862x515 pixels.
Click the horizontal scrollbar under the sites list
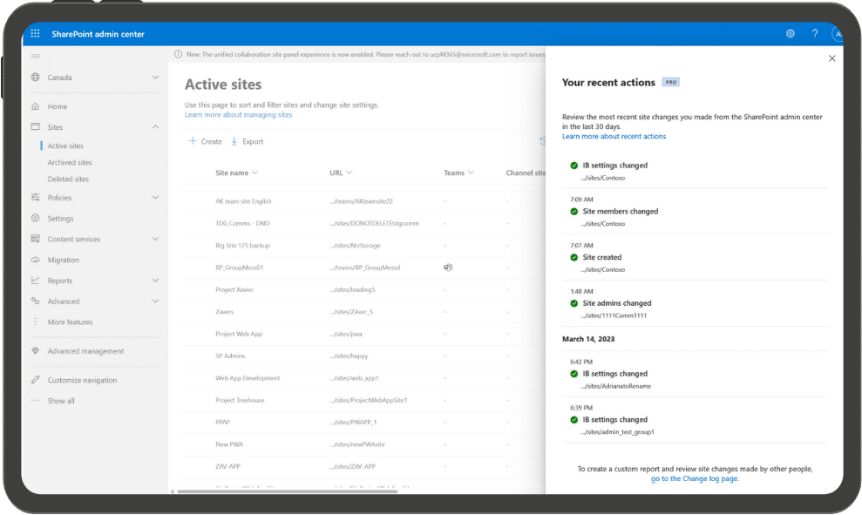(x=287, y=491)
